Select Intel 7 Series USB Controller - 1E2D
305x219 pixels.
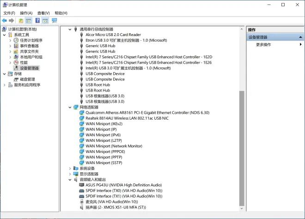[x=149, y=57]
